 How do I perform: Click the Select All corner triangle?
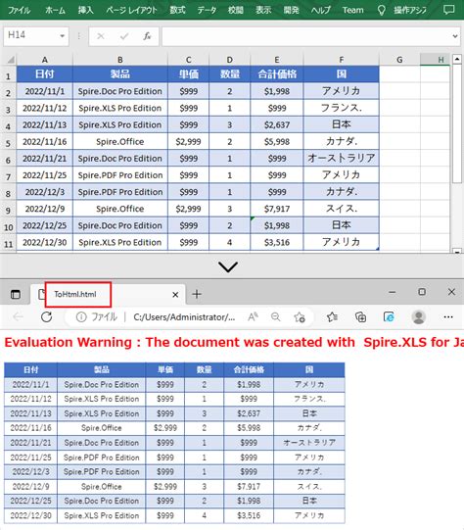[x=10, y=60]
